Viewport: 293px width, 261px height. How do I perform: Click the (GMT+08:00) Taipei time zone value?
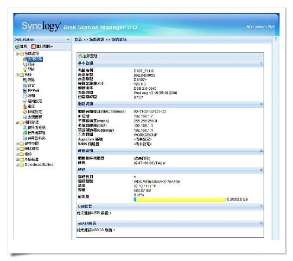click(x=150, y=163)
